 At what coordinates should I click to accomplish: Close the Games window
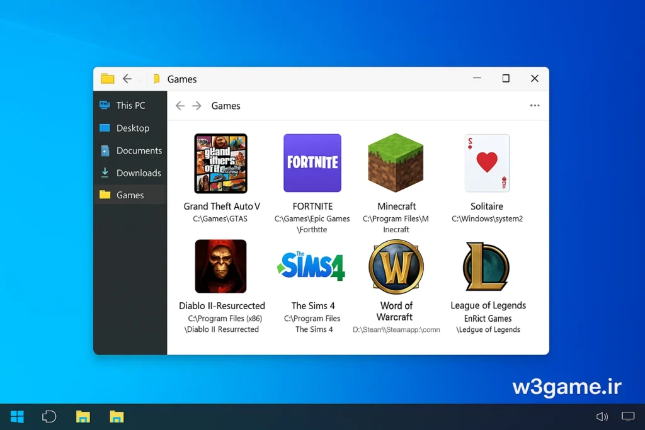coord(535,78)
